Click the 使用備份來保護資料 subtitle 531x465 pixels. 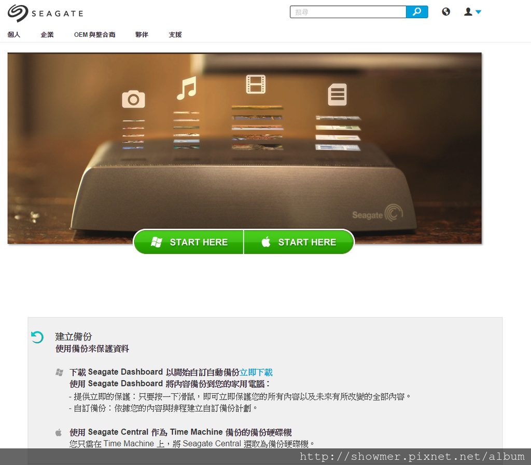(92, 349)
